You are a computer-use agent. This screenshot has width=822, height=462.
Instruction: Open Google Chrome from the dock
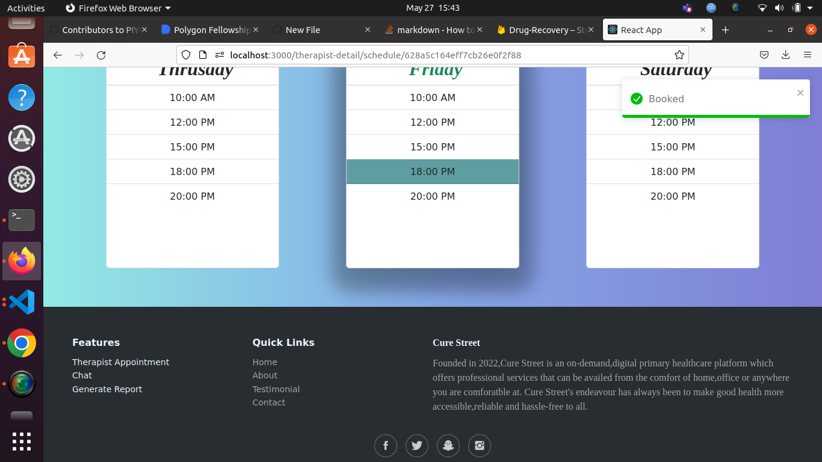pos(22,343)
